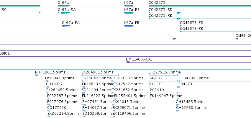Click the LP10041.3prime EST glyph

[47, 81]
